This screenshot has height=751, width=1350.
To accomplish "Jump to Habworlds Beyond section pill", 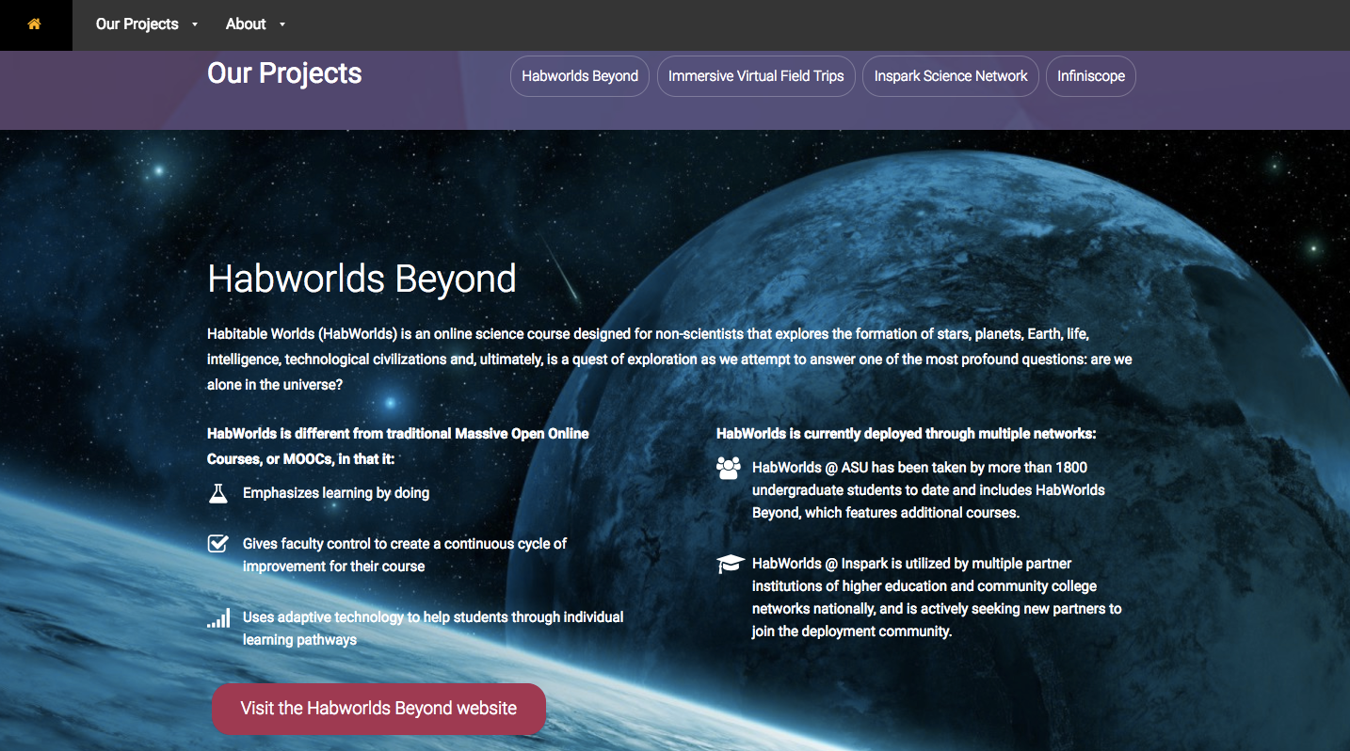I will [x=580, y=76].
